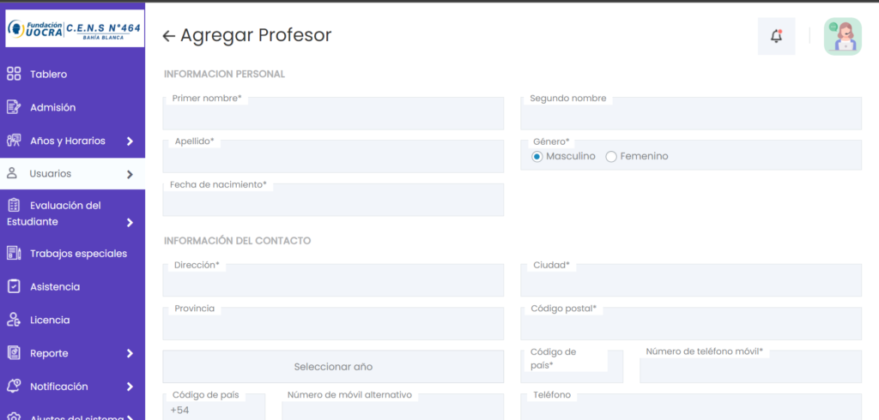Focus the Segundo nombre field

click(691, 114)
